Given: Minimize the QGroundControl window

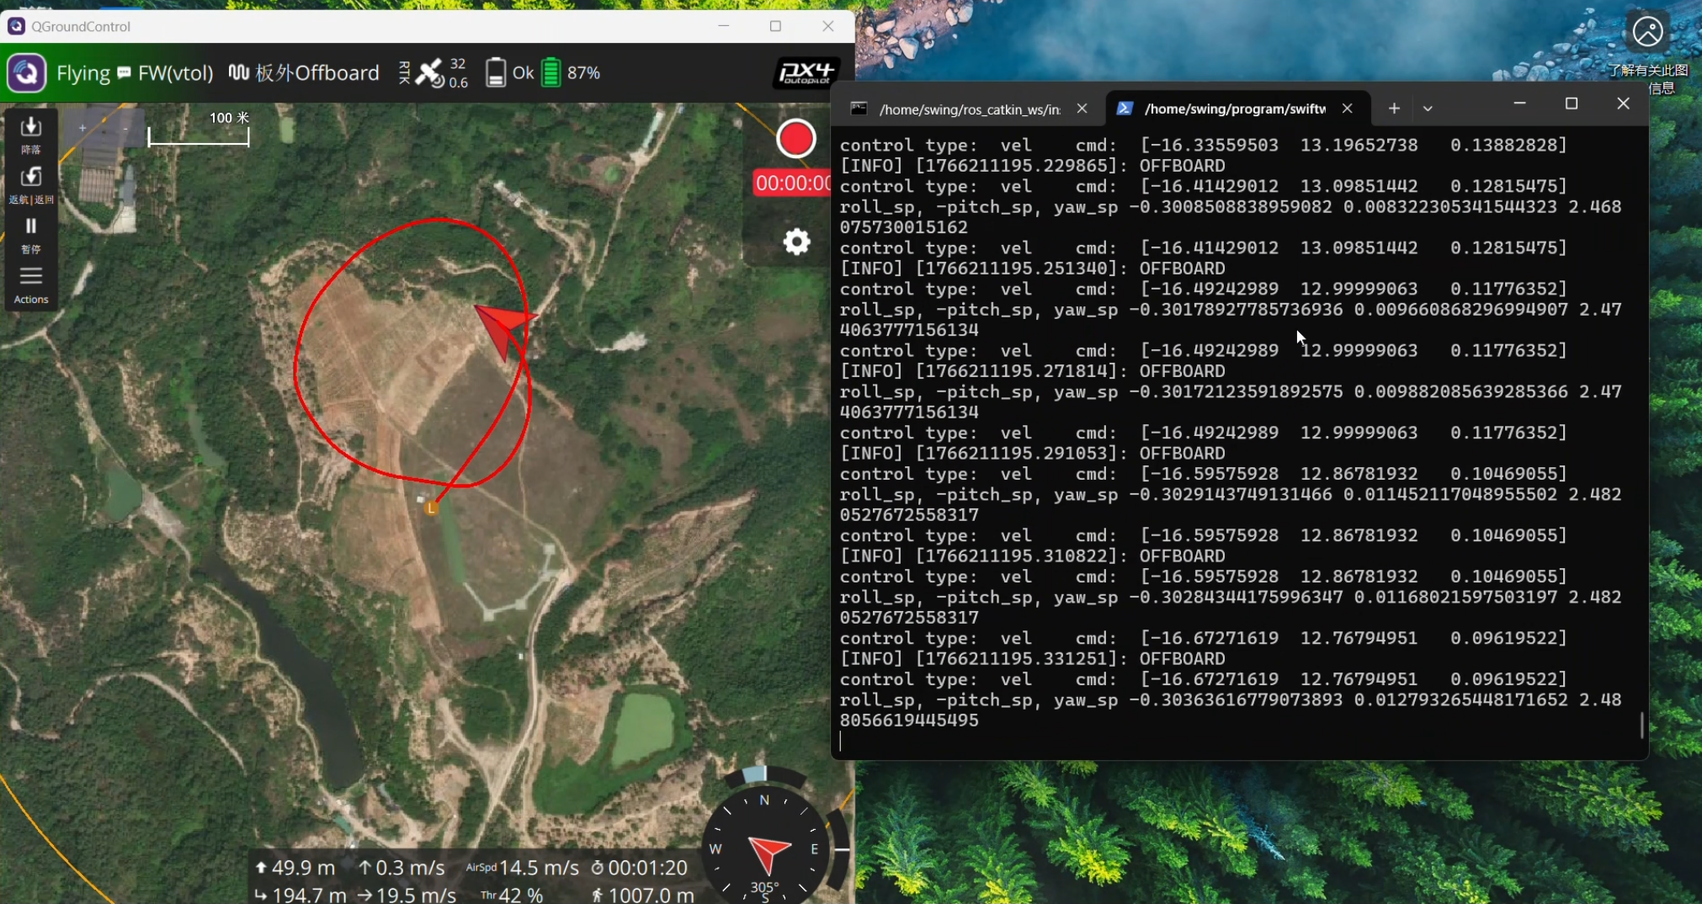Looking at the screenshot, I should click(x=723, y=26).
